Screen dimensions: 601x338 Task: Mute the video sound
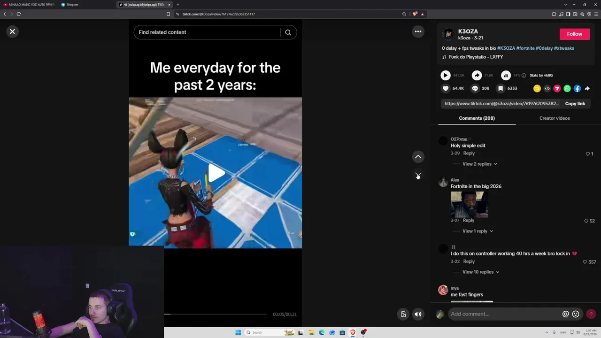418,314
